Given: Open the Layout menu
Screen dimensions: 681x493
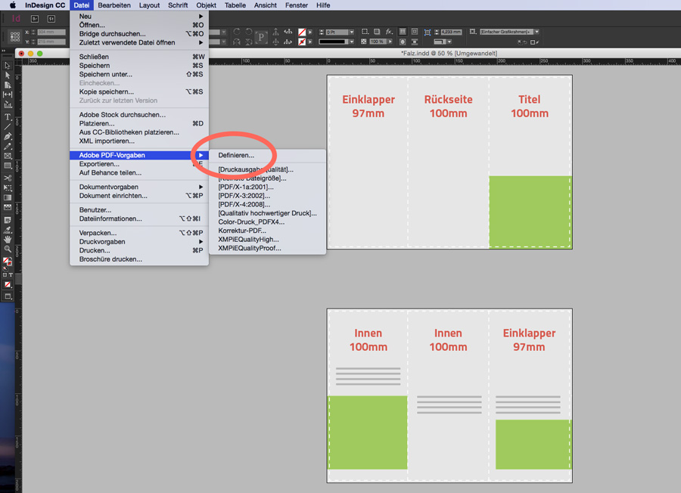Looking at the screenshot, I should click(x=149, y=5).
